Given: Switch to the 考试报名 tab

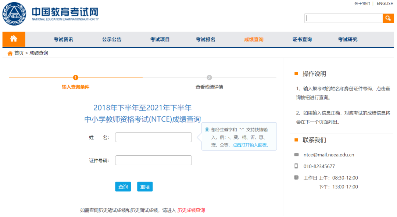Looking at the screenshot, I should coord(205,39).
